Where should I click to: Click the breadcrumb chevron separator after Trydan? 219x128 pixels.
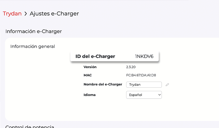pos(26,14)
